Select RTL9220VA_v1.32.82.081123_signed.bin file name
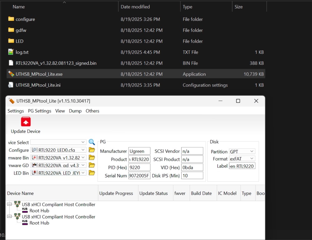312x240 pixels. point(56,63)
